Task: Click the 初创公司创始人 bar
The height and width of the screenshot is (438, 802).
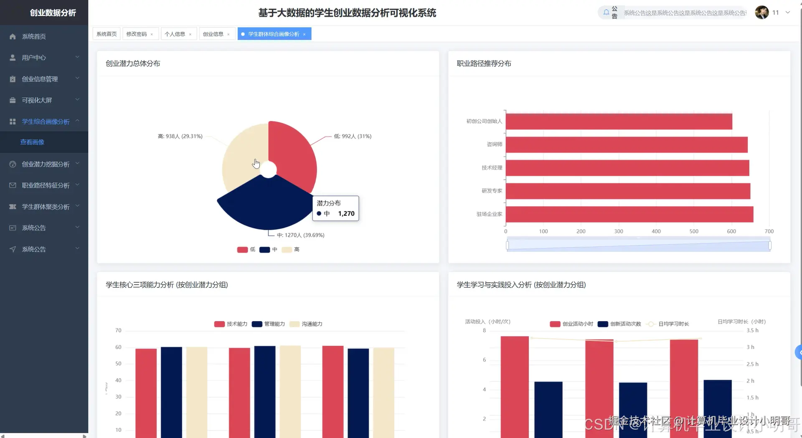Action: 619,122
